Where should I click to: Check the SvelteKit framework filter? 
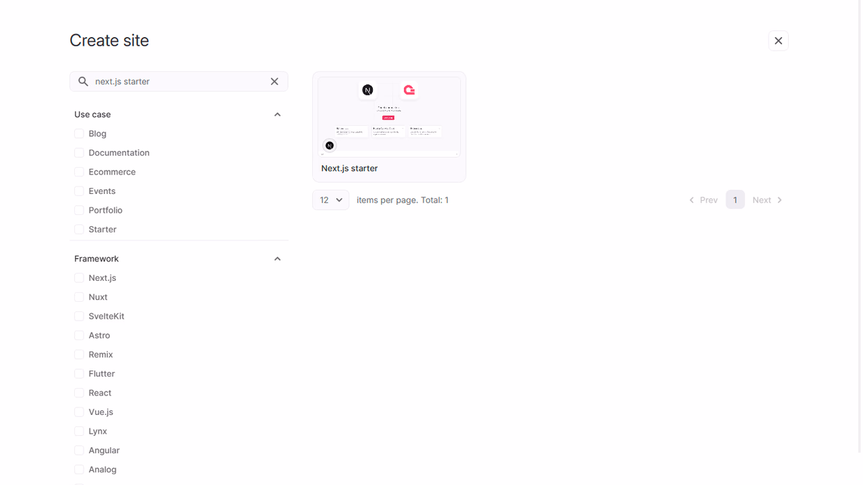click(79, 316)
